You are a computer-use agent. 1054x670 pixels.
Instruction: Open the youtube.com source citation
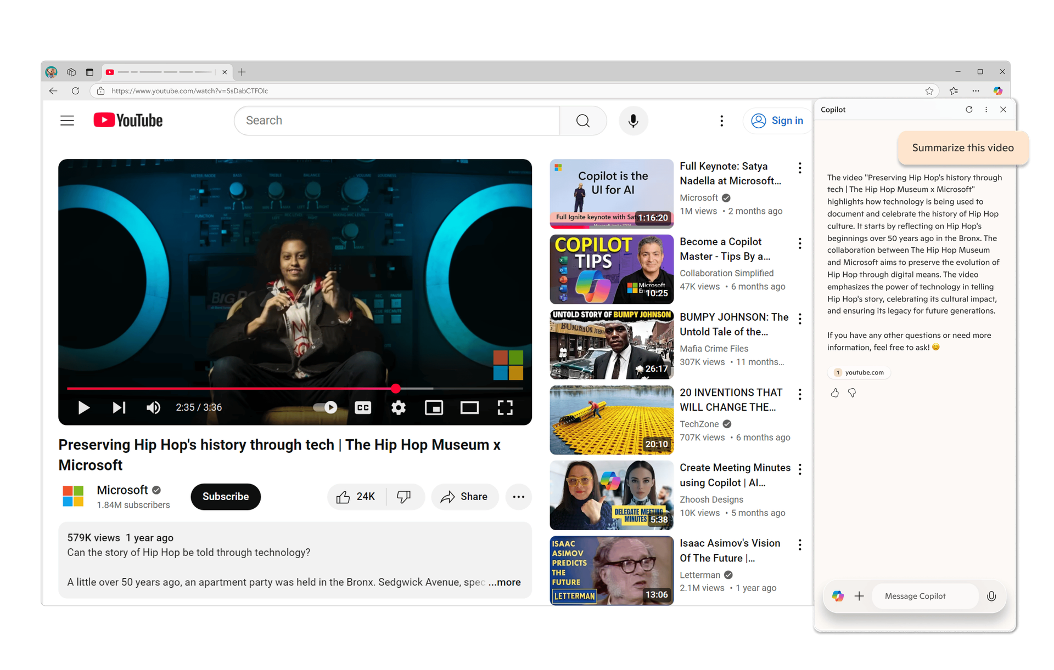coord(859,372)
